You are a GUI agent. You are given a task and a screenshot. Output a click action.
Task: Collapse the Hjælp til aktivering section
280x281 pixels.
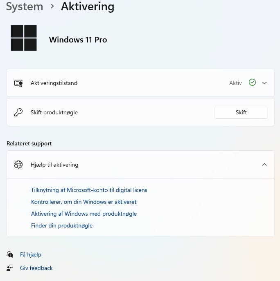(264, 165)
